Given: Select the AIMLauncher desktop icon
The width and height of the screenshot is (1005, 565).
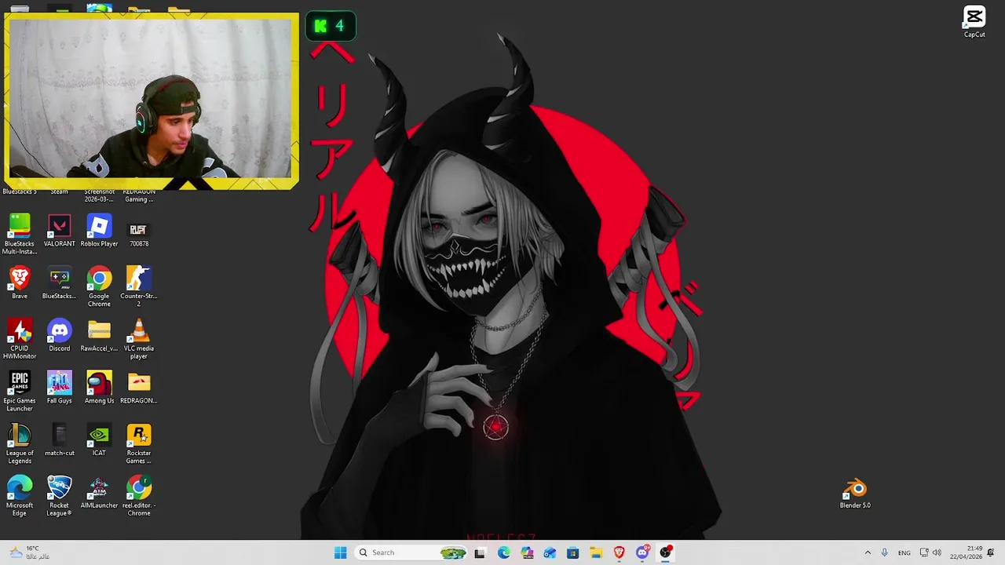Looking at the screenshot, I should point(99,493).
